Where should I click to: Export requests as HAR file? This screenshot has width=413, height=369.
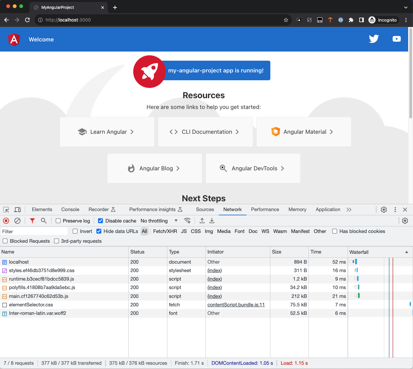[212, 221]
